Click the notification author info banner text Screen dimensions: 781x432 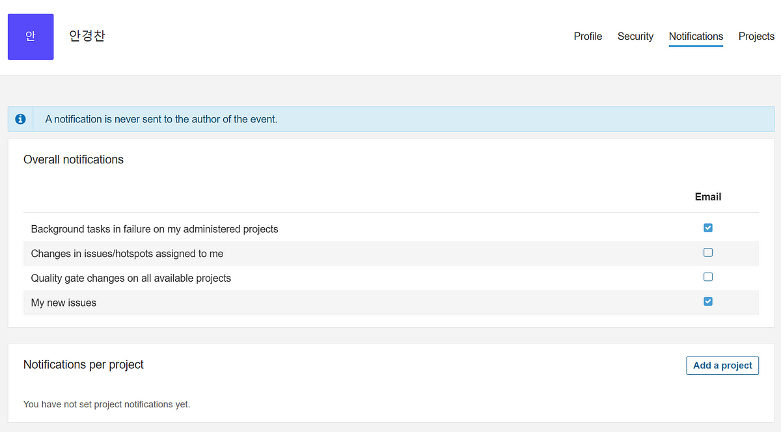pos(161,119)
